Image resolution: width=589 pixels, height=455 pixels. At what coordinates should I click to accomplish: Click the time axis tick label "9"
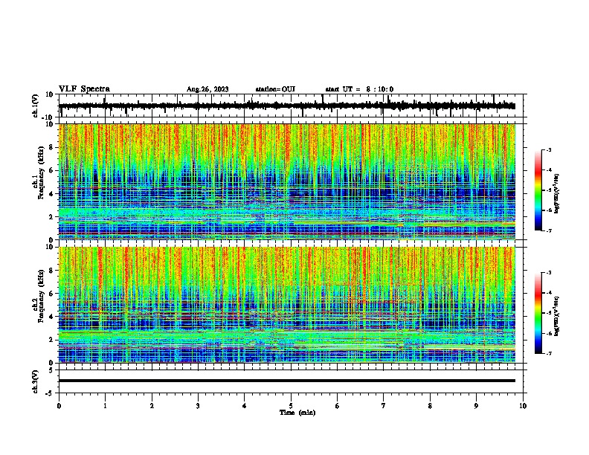pyautogui.click(x=476, y=406)
